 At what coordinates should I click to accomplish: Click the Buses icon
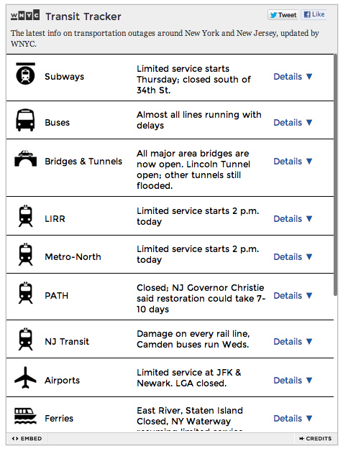[x=25, y=120]
